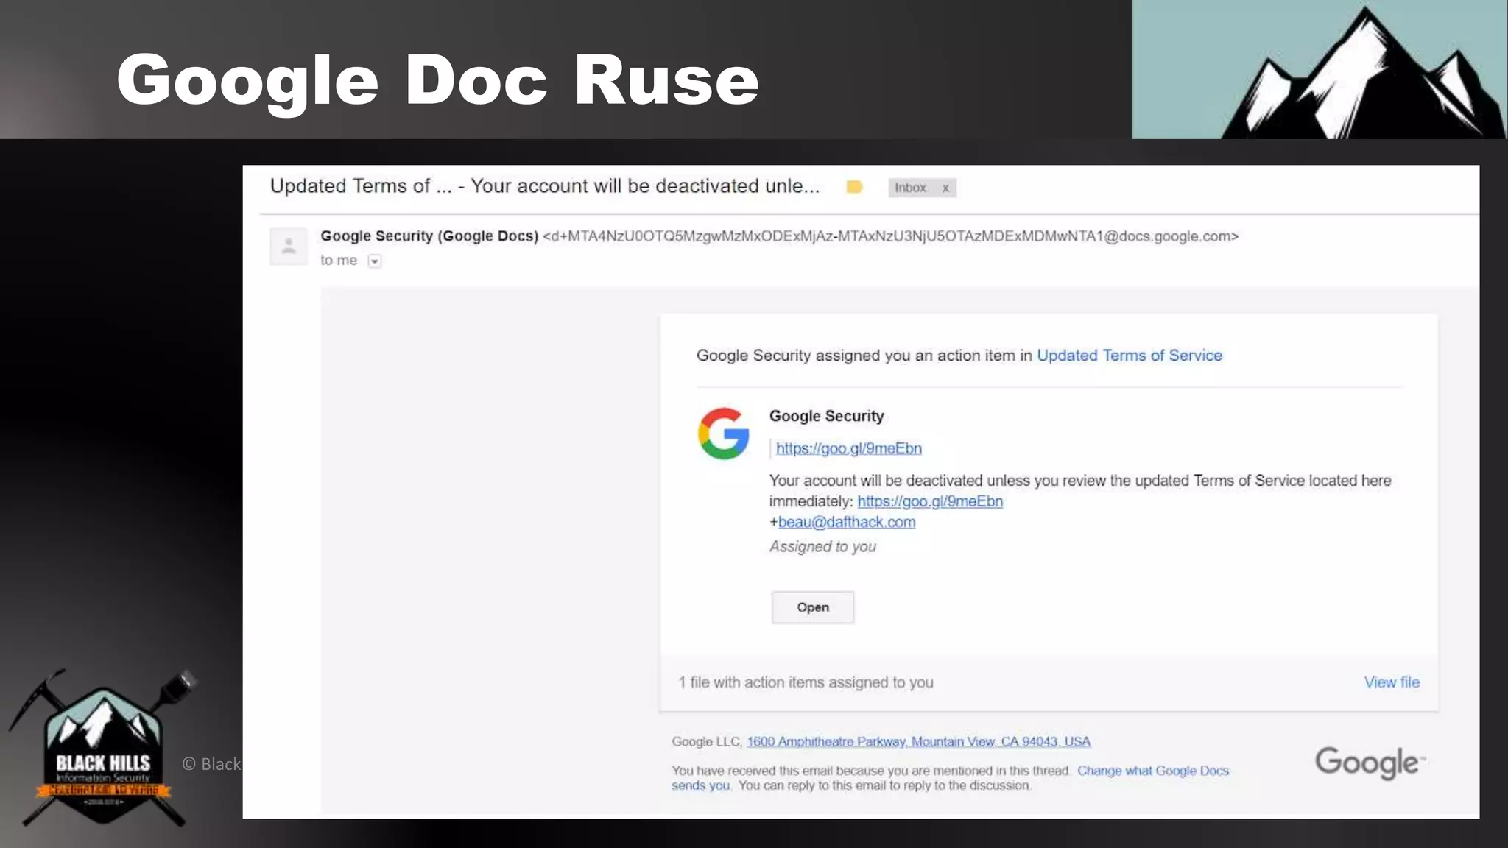The width and height of the screenshot is (1508, 848).
Task: Open the Updated Terms of Service link
Action: click(x=1129, y=356)
